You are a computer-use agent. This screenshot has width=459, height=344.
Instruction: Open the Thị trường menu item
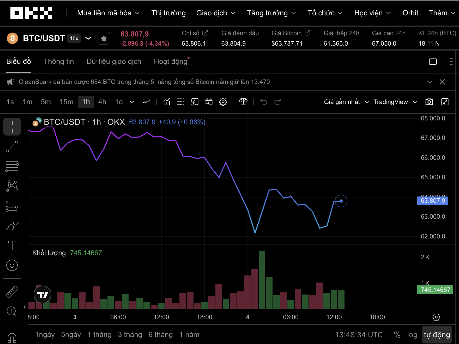pyautogui.click(x=168, y=13)
